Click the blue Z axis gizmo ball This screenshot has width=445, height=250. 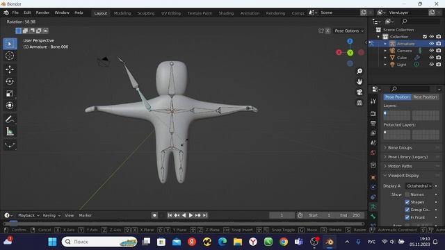[x=350, y=42]
